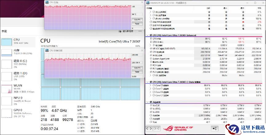Click the Disk 0 (C:) graph icon

pos(7,64)
